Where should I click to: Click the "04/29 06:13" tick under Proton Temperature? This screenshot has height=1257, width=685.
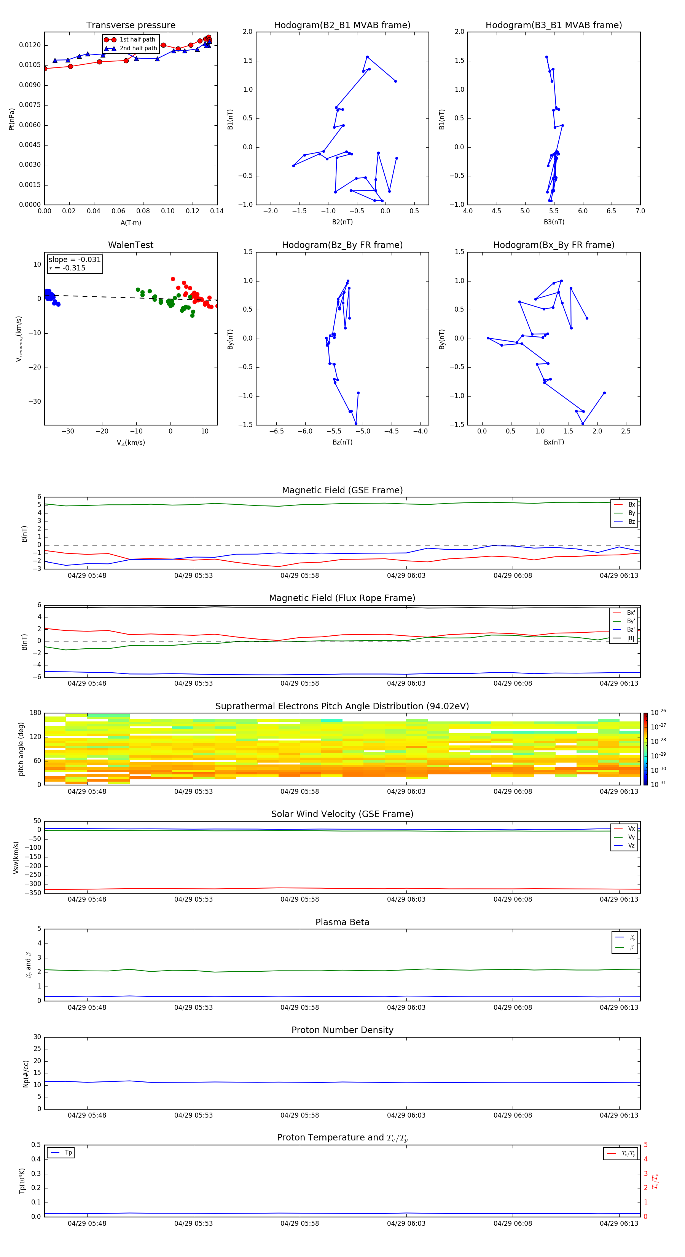[x=619, y=1223]
